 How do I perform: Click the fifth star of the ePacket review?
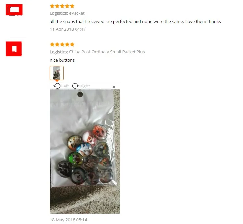pos(72,6)
